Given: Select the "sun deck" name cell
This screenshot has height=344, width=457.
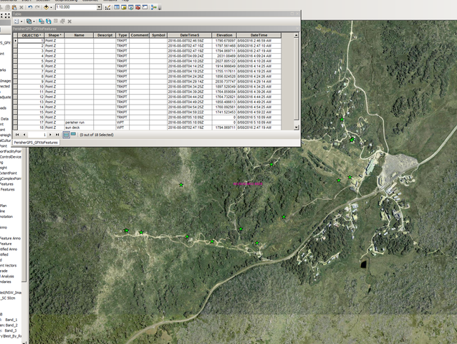Looking at the screenshot, I should click(x=79, y=128).
